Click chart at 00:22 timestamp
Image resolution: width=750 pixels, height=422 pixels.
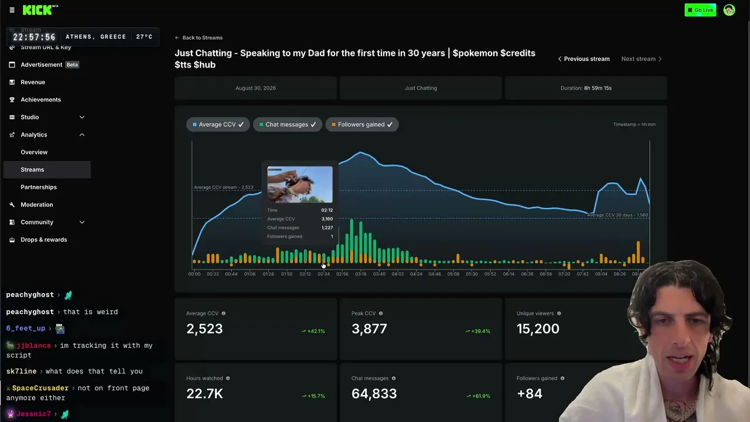[x=213, y=274]
